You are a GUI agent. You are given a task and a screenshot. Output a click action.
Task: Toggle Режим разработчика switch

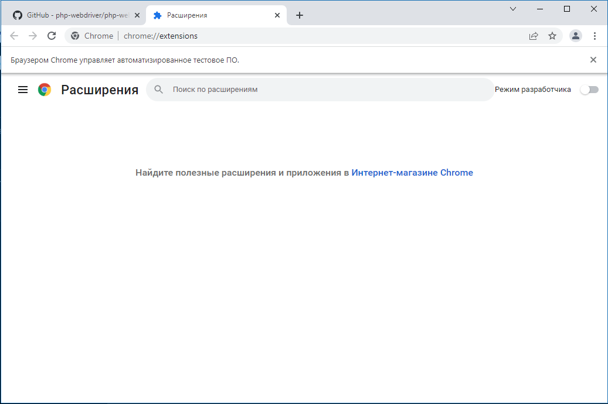coord(589,90)
